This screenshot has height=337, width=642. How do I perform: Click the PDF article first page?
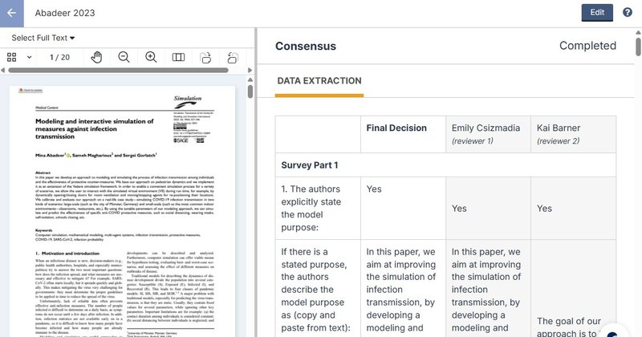123,211
